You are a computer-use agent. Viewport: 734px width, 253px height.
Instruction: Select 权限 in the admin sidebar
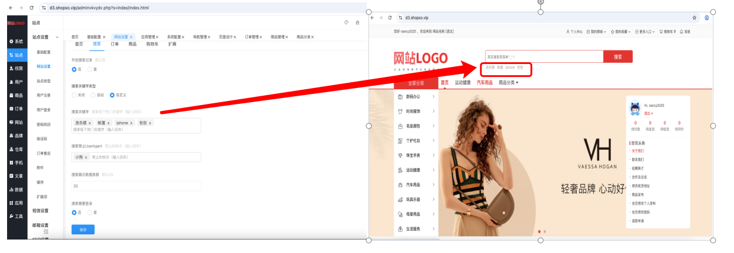click(17, 68)
